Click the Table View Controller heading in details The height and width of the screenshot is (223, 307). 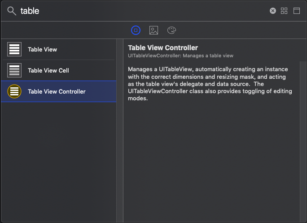click(x=163, y=47)
